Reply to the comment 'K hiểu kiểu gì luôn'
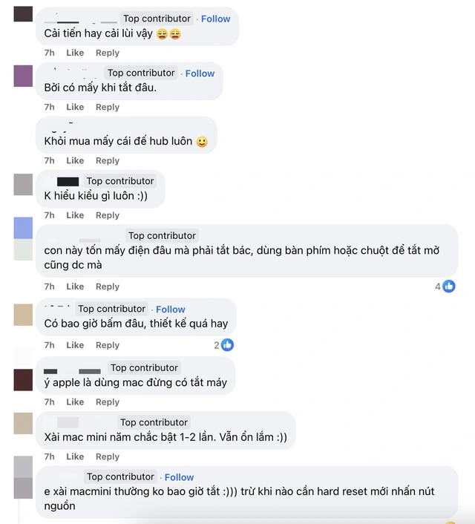 pos(108,215)
